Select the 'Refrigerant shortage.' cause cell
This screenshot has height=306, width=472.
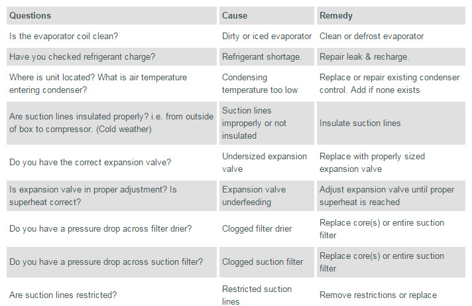[261, 57]
